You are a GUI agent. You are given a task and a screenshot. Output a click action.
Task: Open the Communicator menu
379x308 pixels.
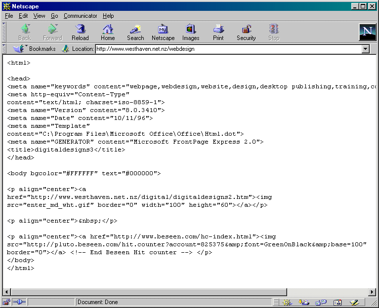pyautogui.click(x=81, y=16)
